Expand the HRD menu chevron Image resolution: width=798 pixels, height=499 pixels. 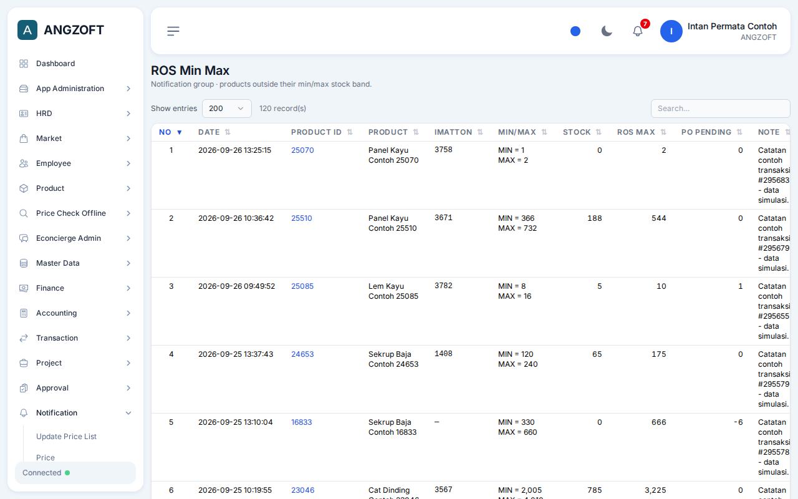(x=128, y=114)
